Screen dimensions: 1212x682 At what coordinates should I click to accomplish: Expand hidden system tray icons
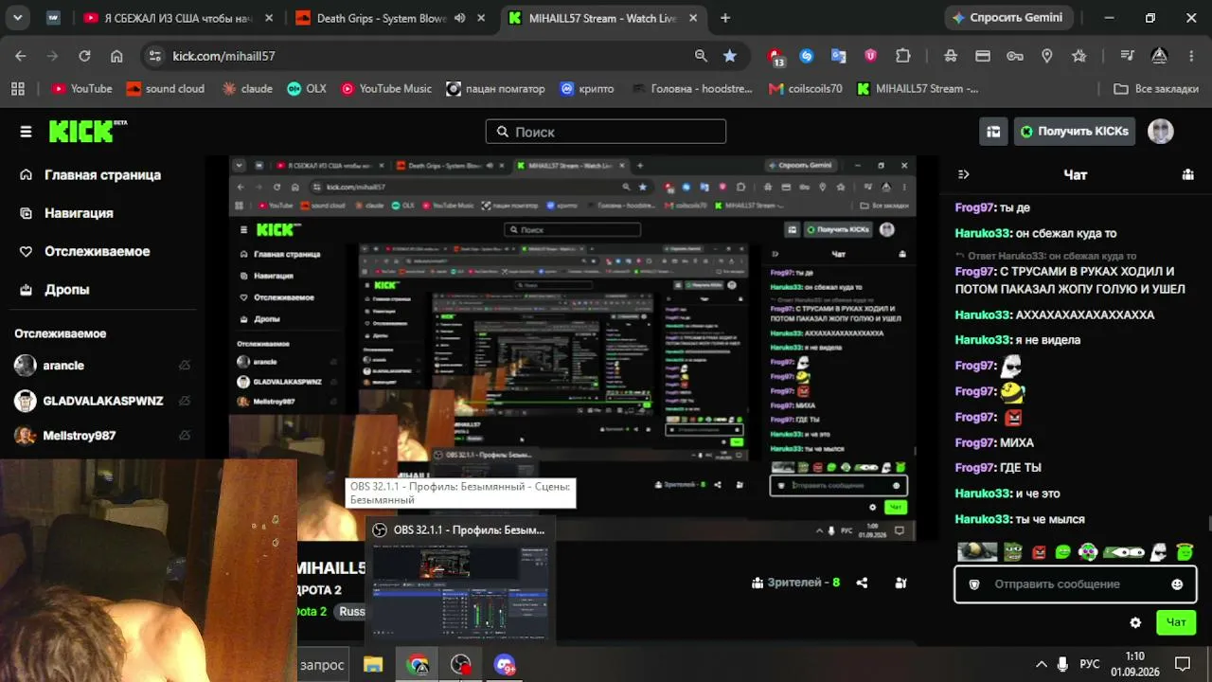[x=1042, y=664]
